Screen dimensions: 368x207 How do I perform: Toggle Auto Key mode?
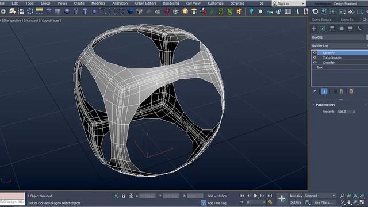(296, 195)
